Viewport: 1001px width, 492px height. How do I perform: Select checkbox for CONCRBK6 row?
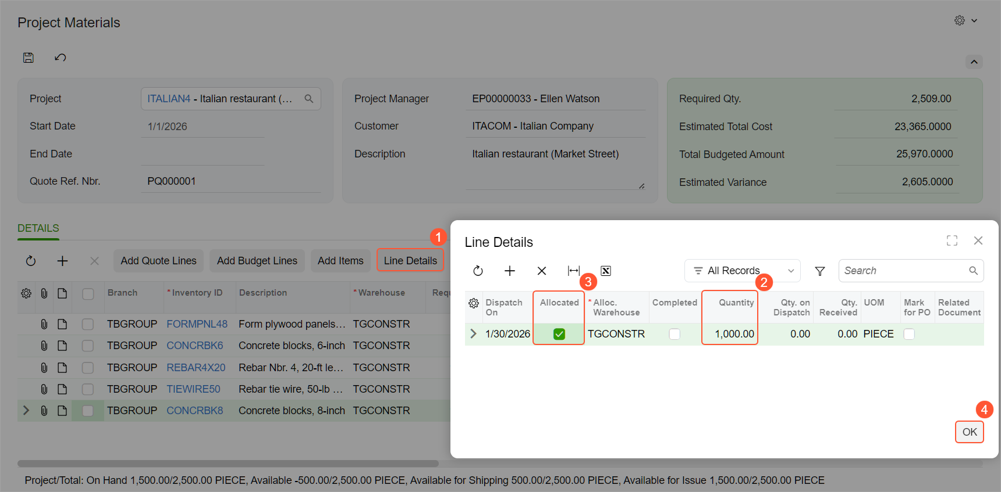(88, 346)
